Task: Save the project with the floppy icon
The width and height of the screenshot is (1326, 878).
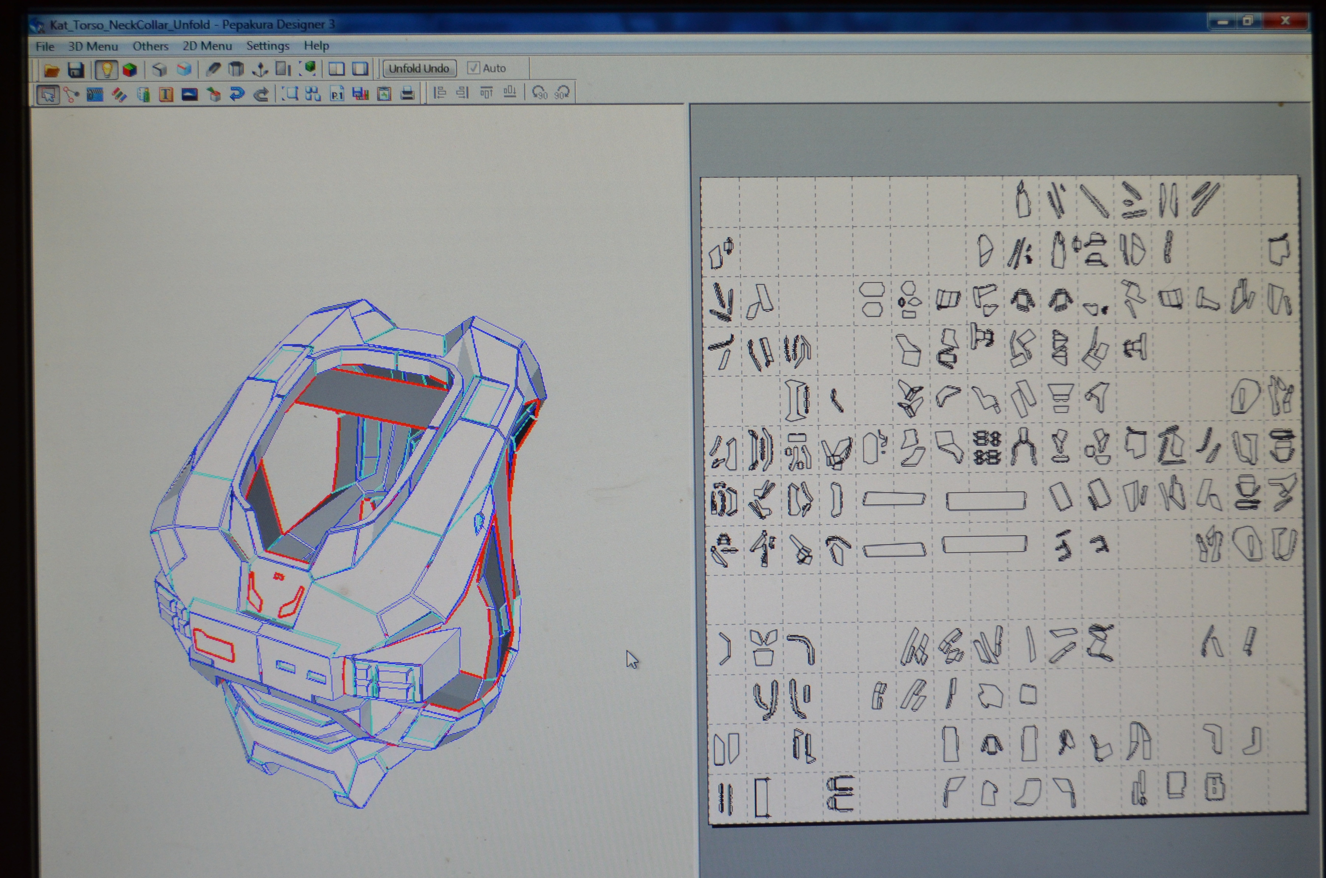Action: click(x=76, y=70)
